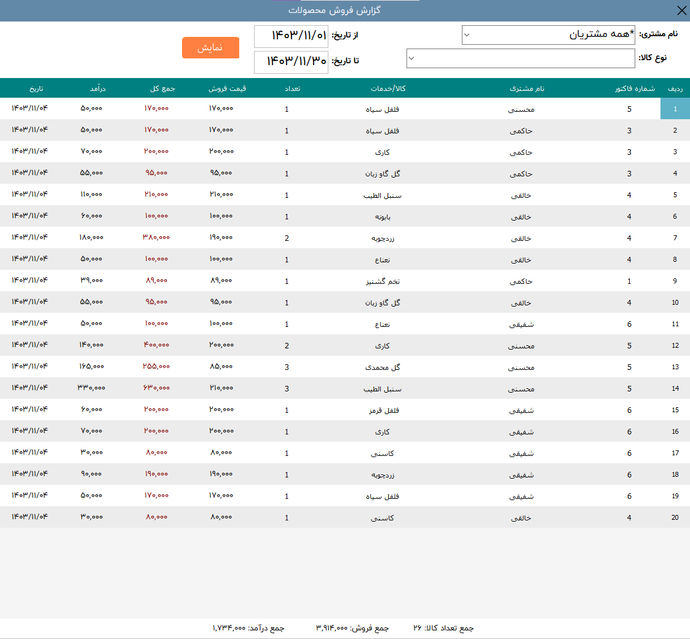690x639 pixels.
Task: Click نعناع product in row 8
Action: pos(383,260)
